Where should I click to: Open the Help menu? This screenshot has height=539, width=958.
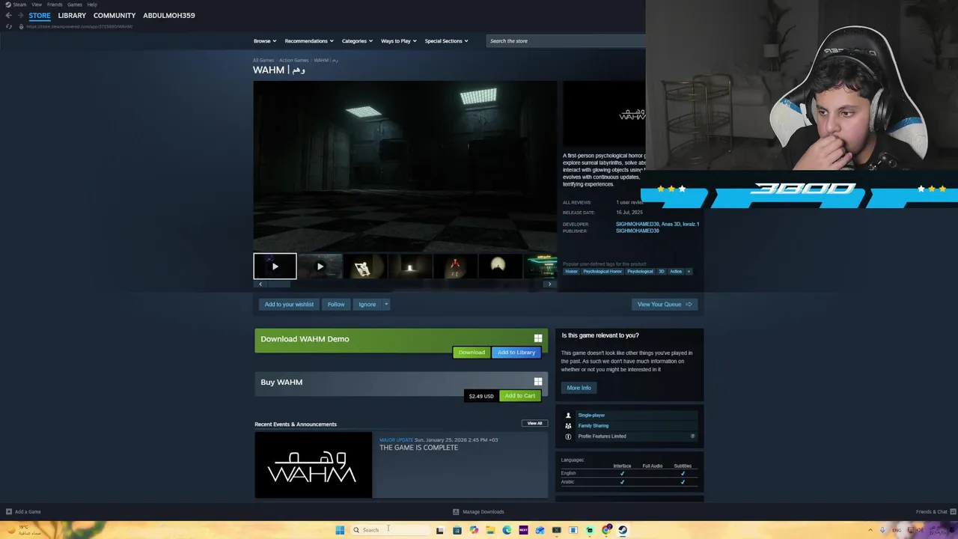point(92,4)
